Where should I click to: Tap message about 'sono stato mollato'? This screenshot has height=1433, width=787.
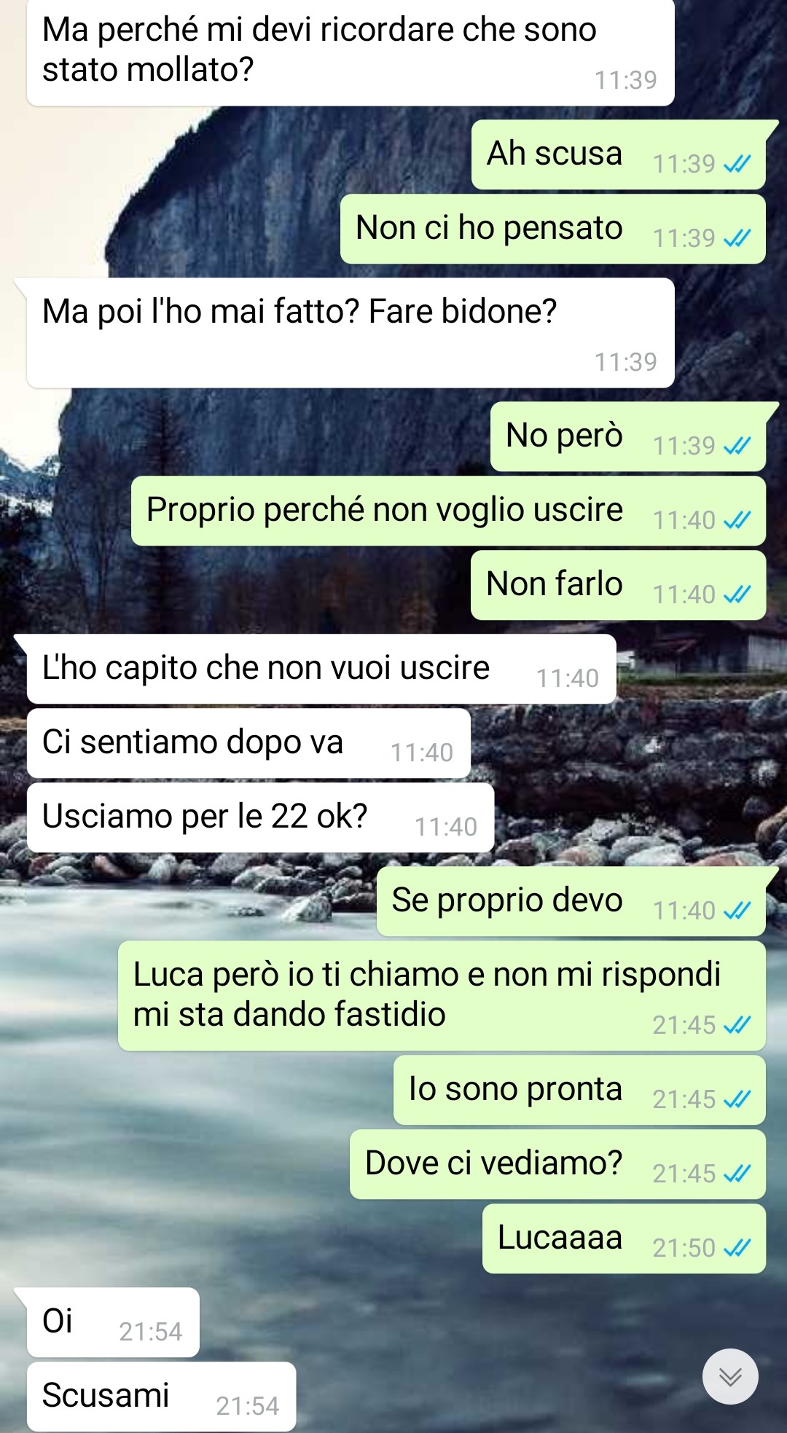[x=351, y=51]
